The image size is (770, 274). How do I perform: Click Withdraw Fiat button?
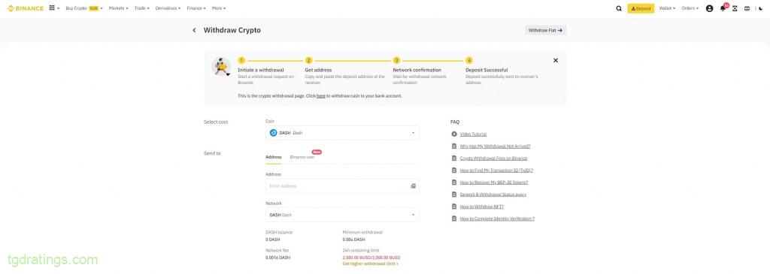pyautogui.click(x=546, y=30)
